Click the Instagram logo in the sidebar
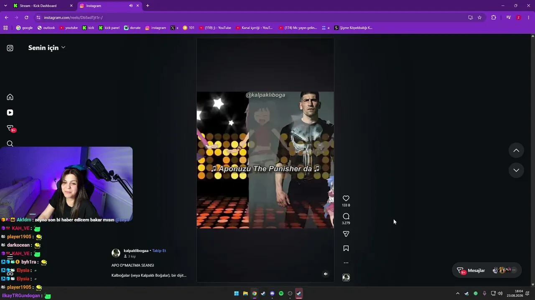The width and height of the screenshot is (535, 300). tap(10, 48)
